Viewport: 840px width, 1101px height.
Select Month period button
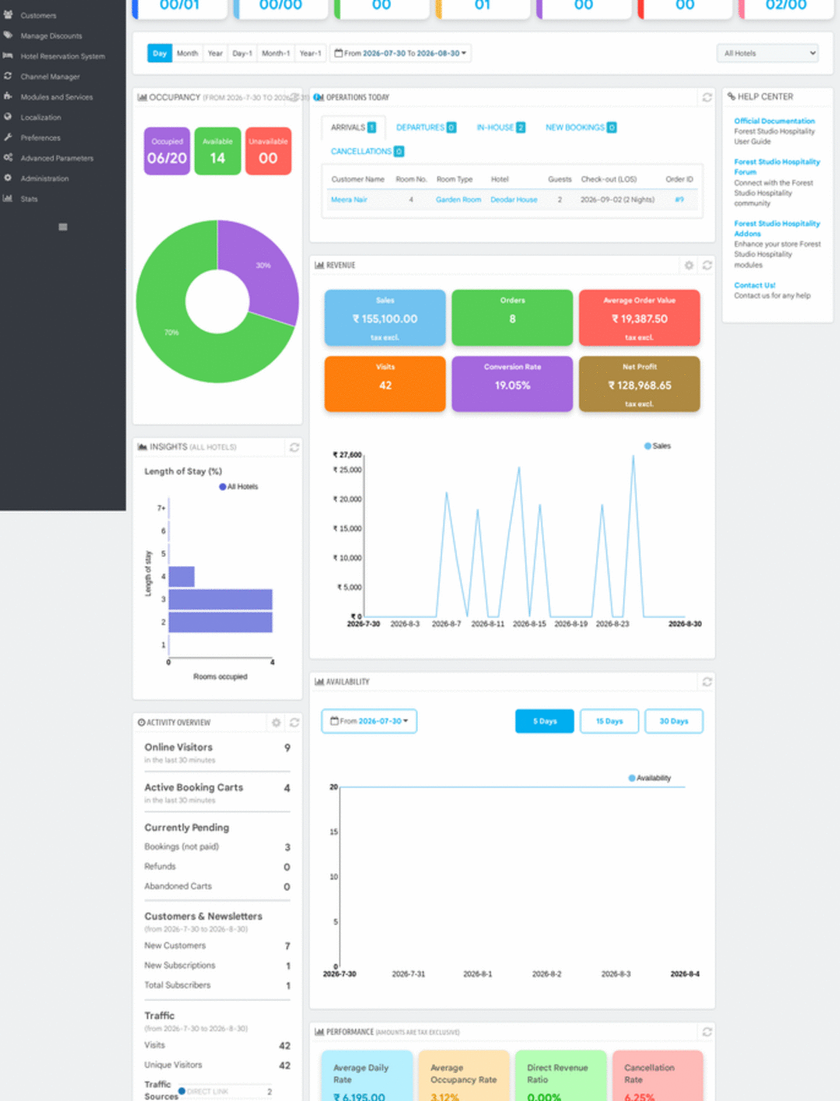[x=187, y=53]
